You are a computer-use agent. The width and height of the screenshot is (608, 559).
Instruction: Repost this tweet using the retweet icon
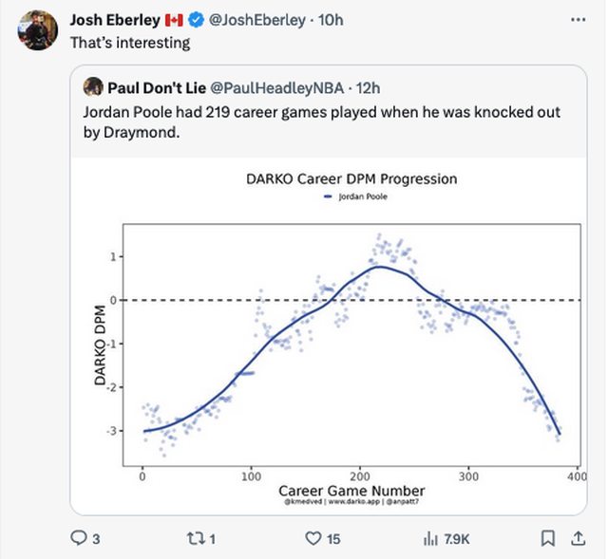click(198, 539)
